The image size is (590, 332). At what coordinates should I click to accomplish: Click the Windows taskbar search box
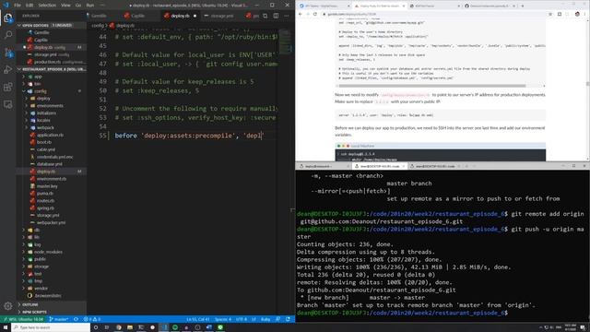(x=51, y=327)
